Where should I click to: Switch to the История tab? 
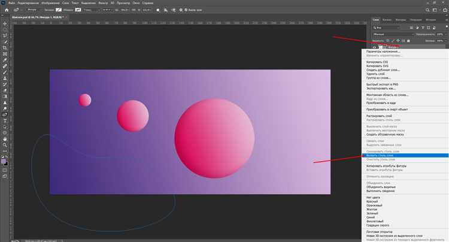[x=430, y=20]
